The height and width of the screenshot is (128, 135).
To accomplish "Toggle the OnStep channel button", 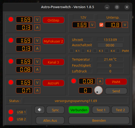I will coord(53,20).
